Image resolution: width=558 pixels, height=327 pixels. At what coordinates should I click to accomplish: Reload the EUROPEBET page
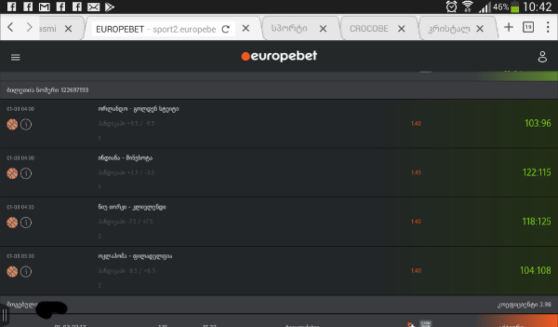[x=226, y=29]
